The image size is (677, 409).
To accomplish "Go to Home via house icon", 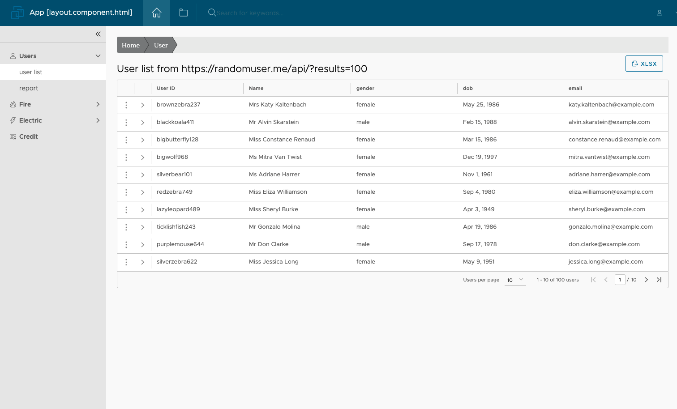I will click(x=157, y=13).
